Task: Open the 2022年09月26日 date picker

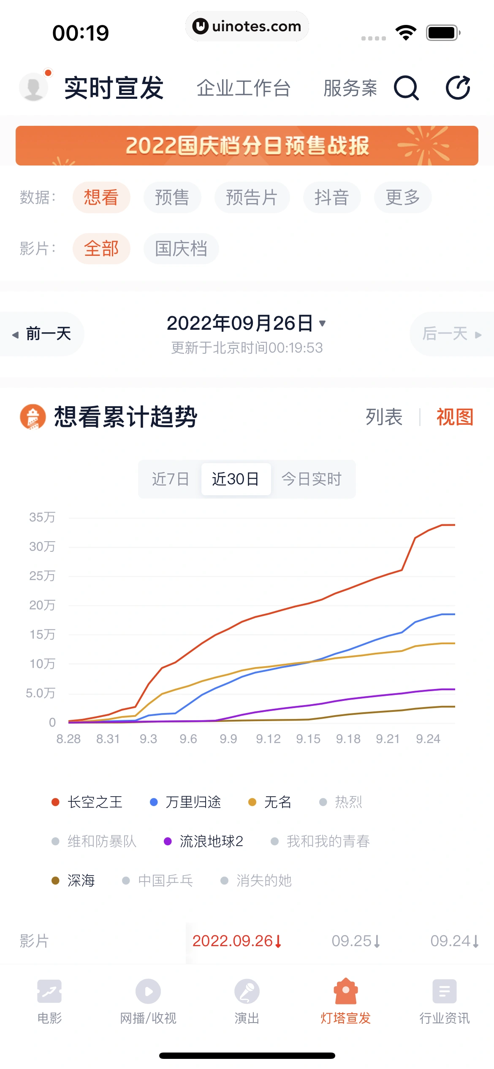Action: point(247,323)
